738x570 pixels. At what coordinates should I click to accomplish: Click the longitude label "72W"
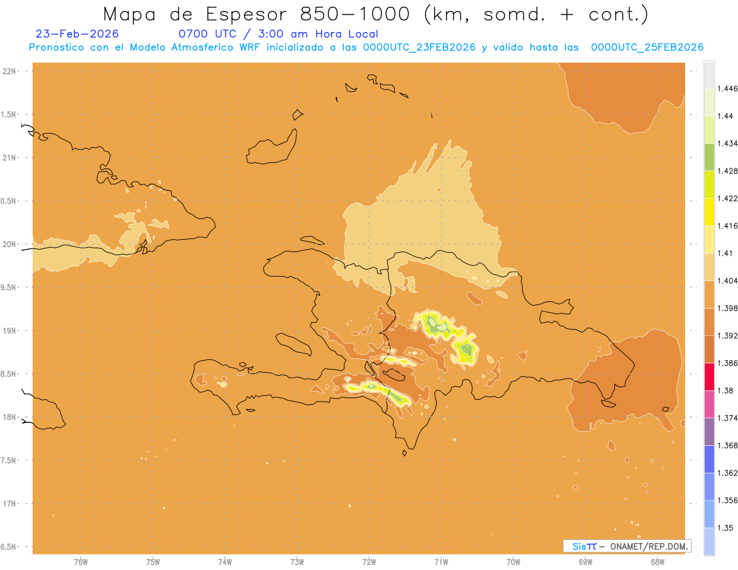369,562
